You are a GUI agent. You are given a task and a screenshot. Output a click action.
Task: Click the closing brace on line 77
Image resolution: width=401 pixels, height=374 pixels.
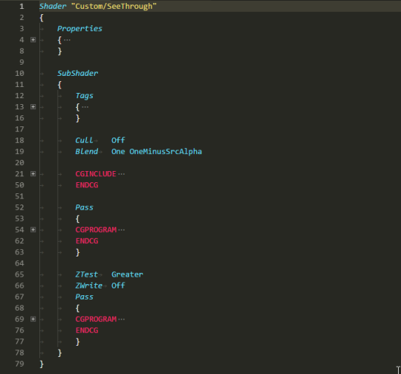(78, 342)
